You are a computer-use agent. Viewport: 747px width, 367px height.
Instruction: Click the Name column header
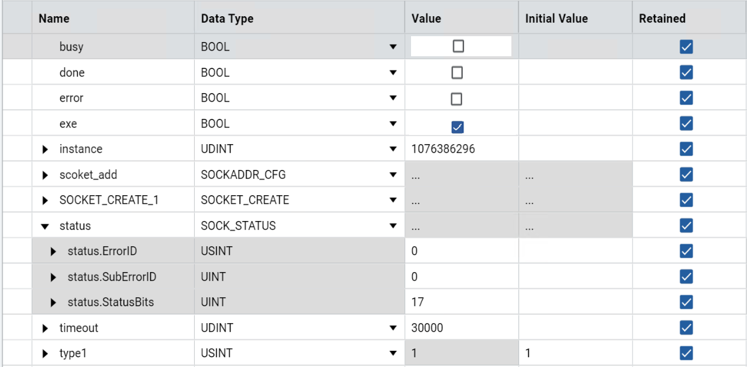click(54, 19)
